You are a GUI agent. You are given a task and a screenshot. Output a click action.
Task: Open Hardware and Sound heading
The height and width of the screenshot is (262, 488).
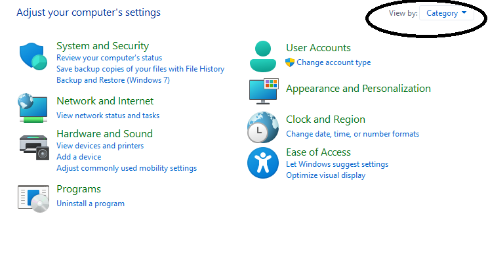[x=104, y=134]
